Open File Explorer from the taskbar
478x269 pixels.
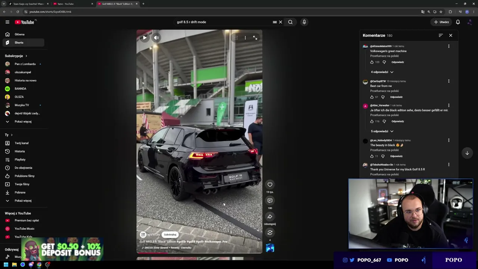[x=14, y=265]
